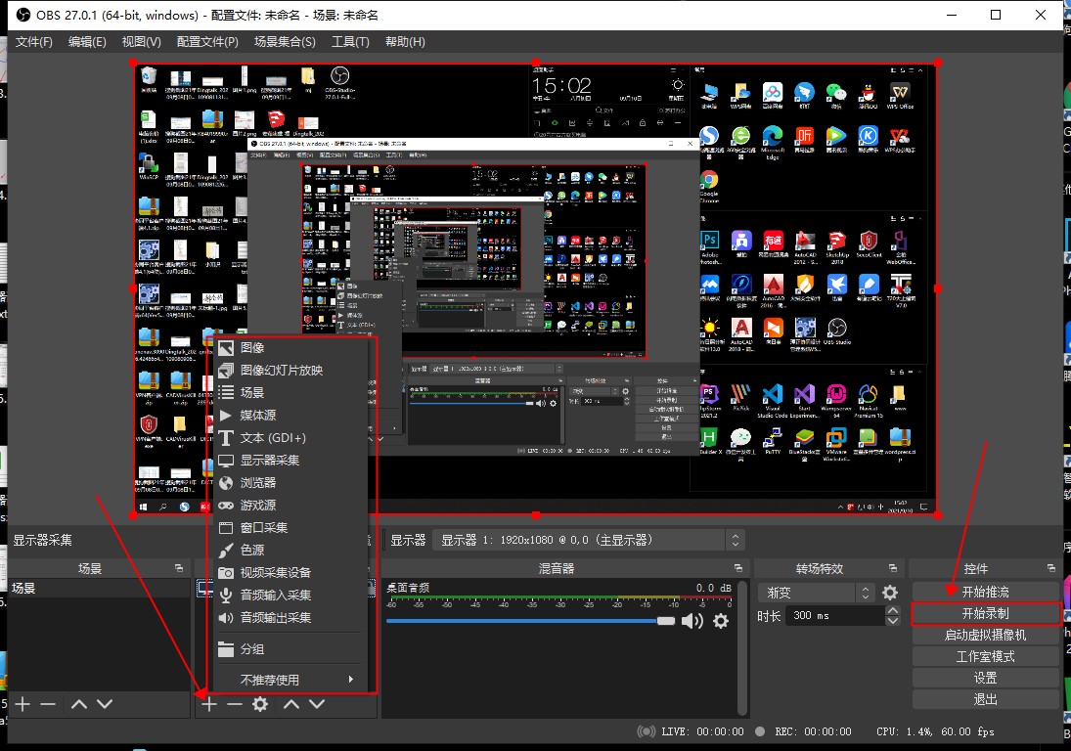
Task: Click the 开始推流 button
Action: [x=985, y=592]
